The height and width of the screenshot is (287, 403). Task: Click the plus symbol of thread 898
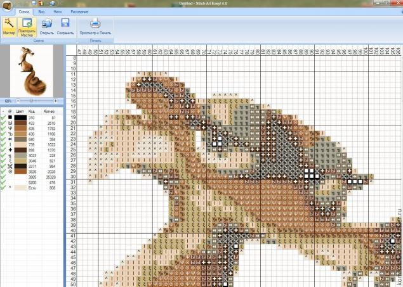pos(10,150)
